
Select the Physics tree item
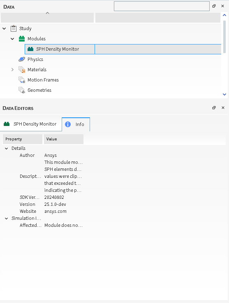tap(35, 59)
